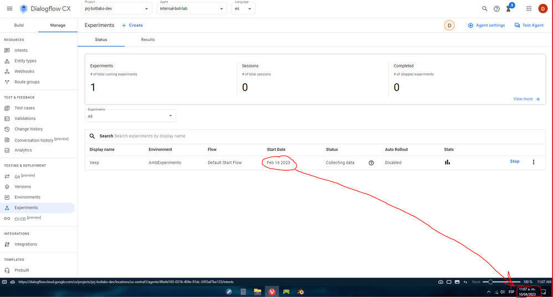Open the taskbar clock and date

528,292
